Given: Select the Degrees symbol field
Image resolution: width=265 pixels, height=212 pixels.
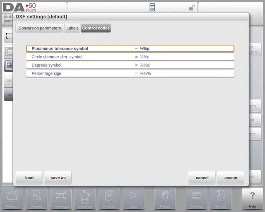Looking at the screenshot, I should [130, 65].
